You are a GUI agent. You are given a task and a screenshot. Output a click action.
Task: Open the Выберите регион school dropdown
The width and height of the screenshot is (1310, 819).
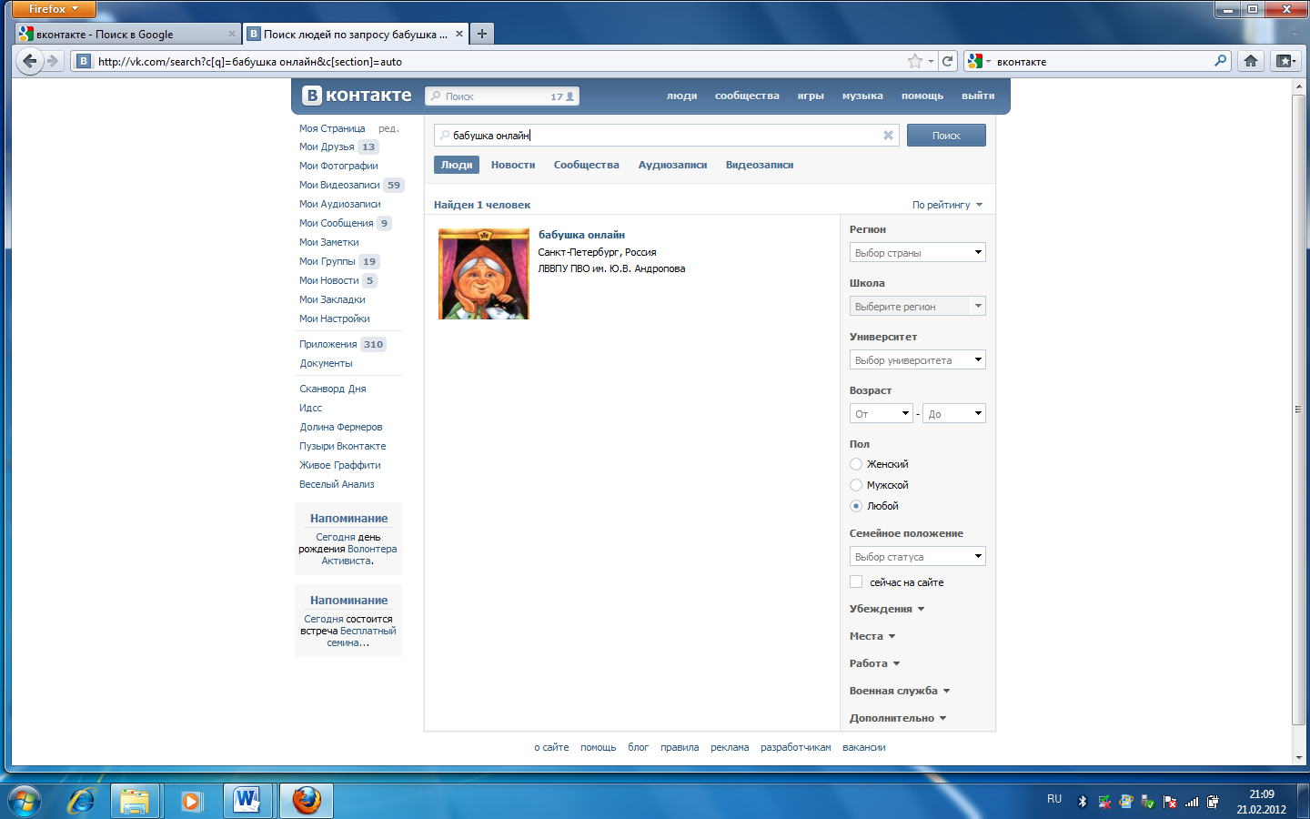click(x=917, y=306)
